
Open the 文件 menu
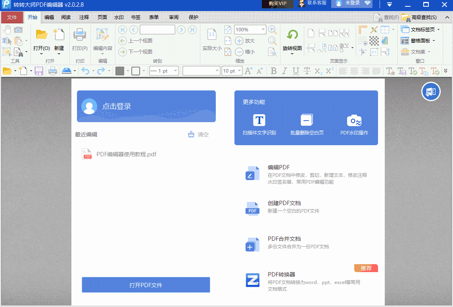12,17
